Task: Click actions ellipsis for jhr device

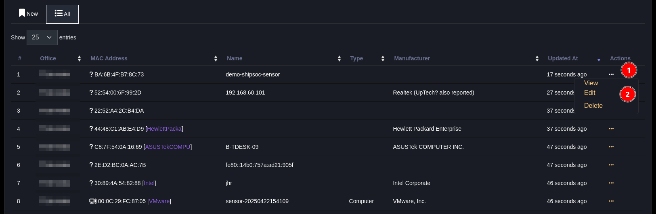Action: tap(611, 183)
